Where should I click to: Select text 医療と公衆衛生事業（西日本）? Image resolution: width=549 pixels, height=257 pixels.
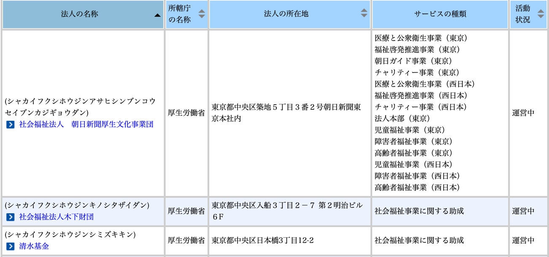pos(426,84)
